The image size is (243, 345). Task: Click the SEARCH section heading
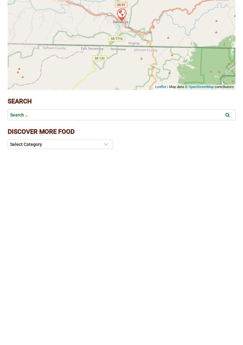click(20, 101)
